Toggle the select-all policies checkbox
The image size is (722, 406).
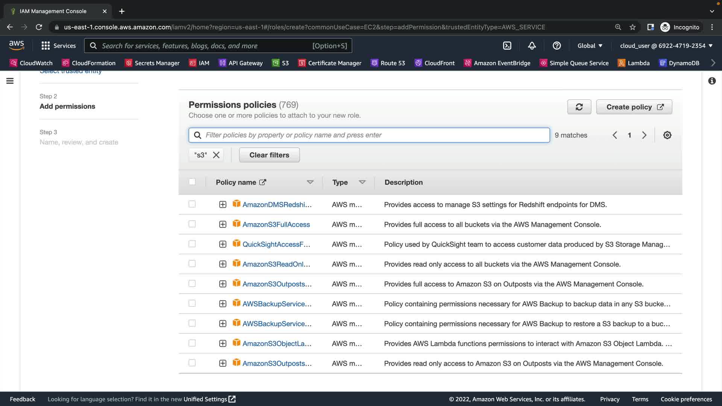click(x=192, y=182)
